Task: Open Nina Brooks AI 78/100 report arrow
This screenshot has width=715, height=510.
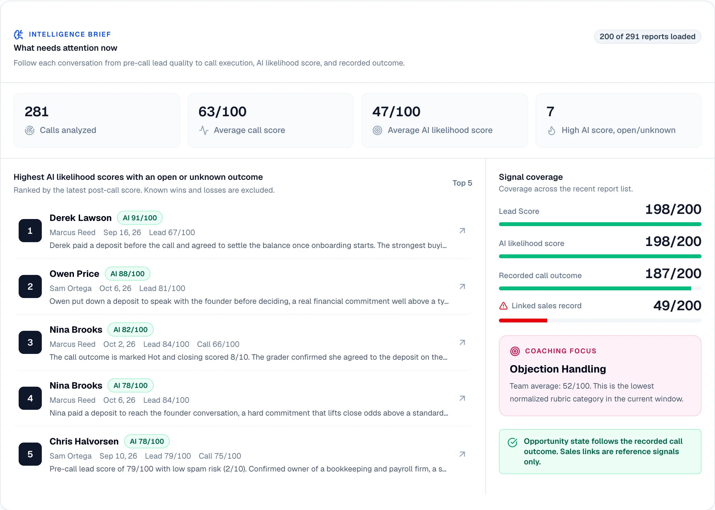Action: 462,398
